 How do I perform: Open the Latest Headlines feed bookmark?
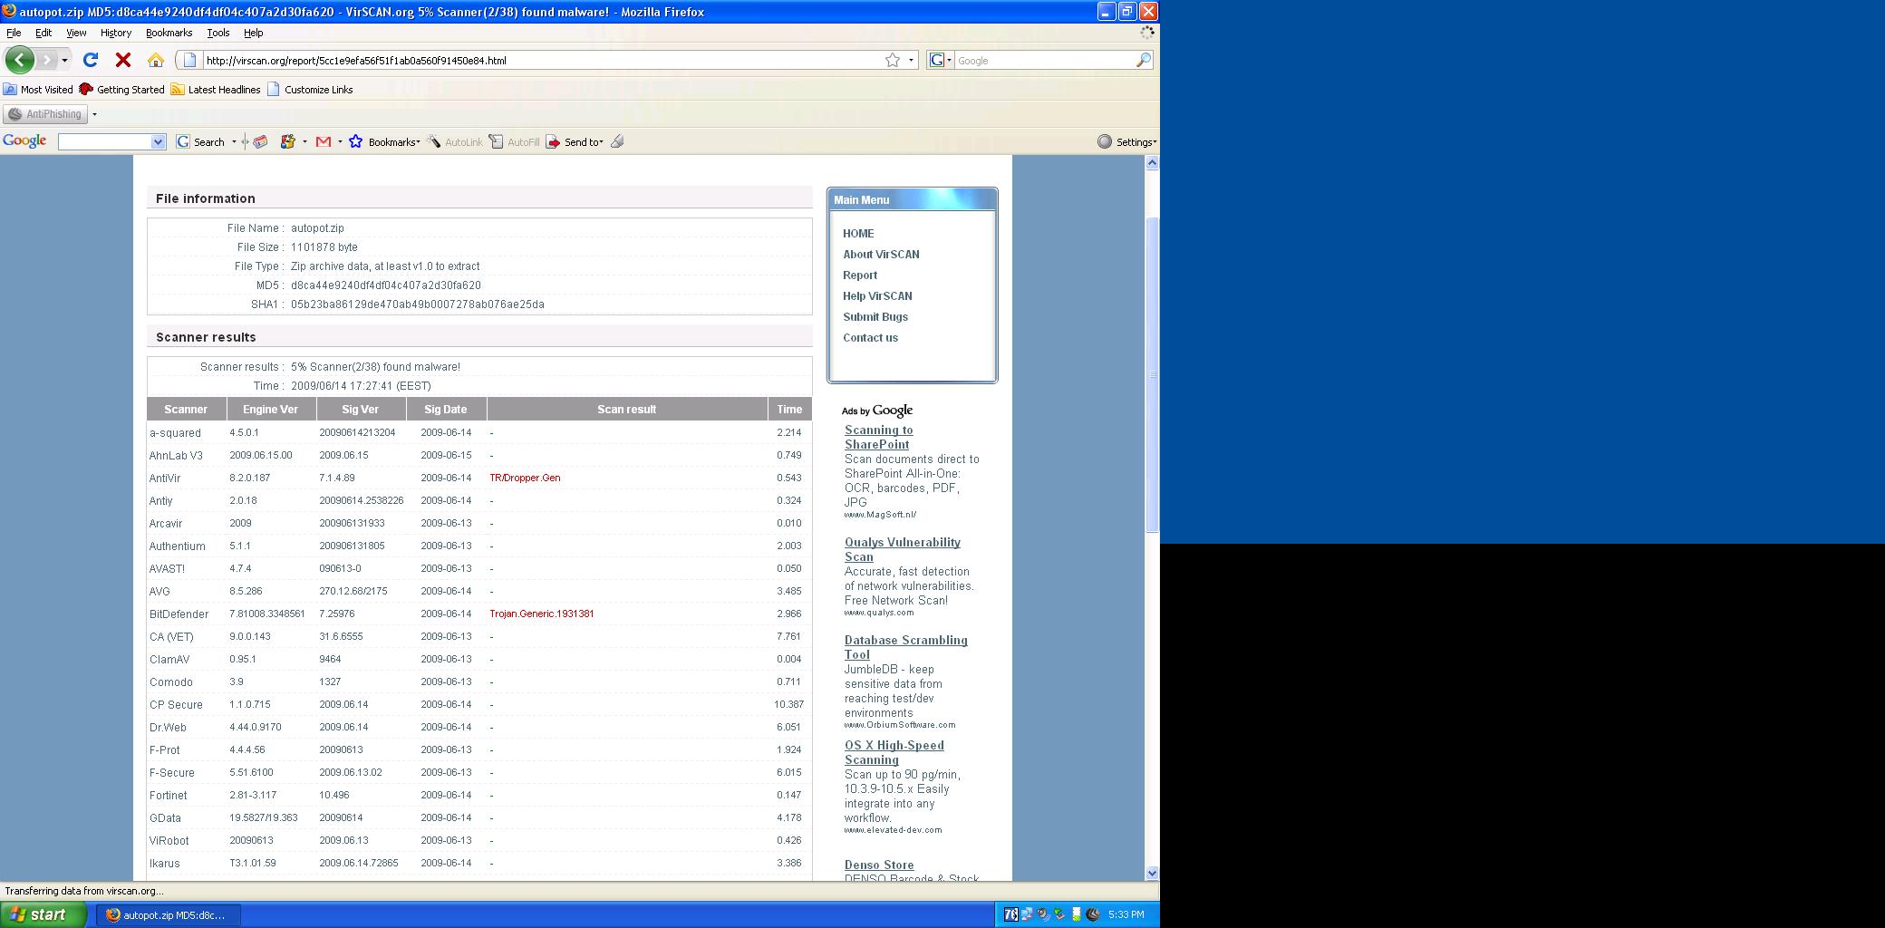pos(216,90)
